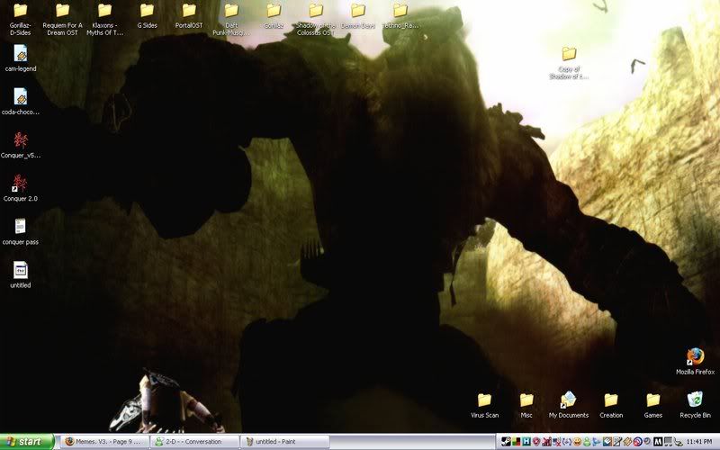The image size is (720, 450).
Task: Select the coda-choco... file icon
Action: click(x=20, y=96)
